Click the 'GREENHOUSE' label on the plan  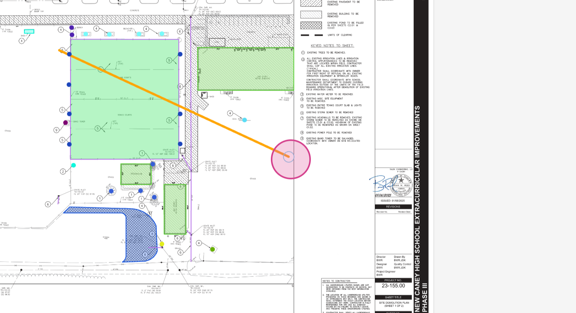tap(136, 174)
